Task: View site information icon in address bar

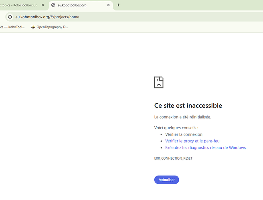Action: [10, 17]
